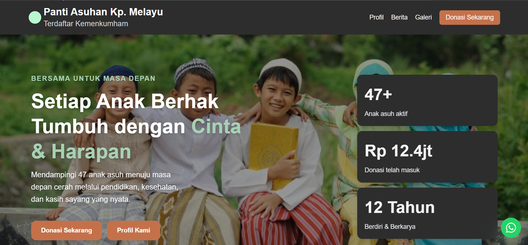Click Donasi Sekarang in the header

pyautogui.click(x=469, y=18)
